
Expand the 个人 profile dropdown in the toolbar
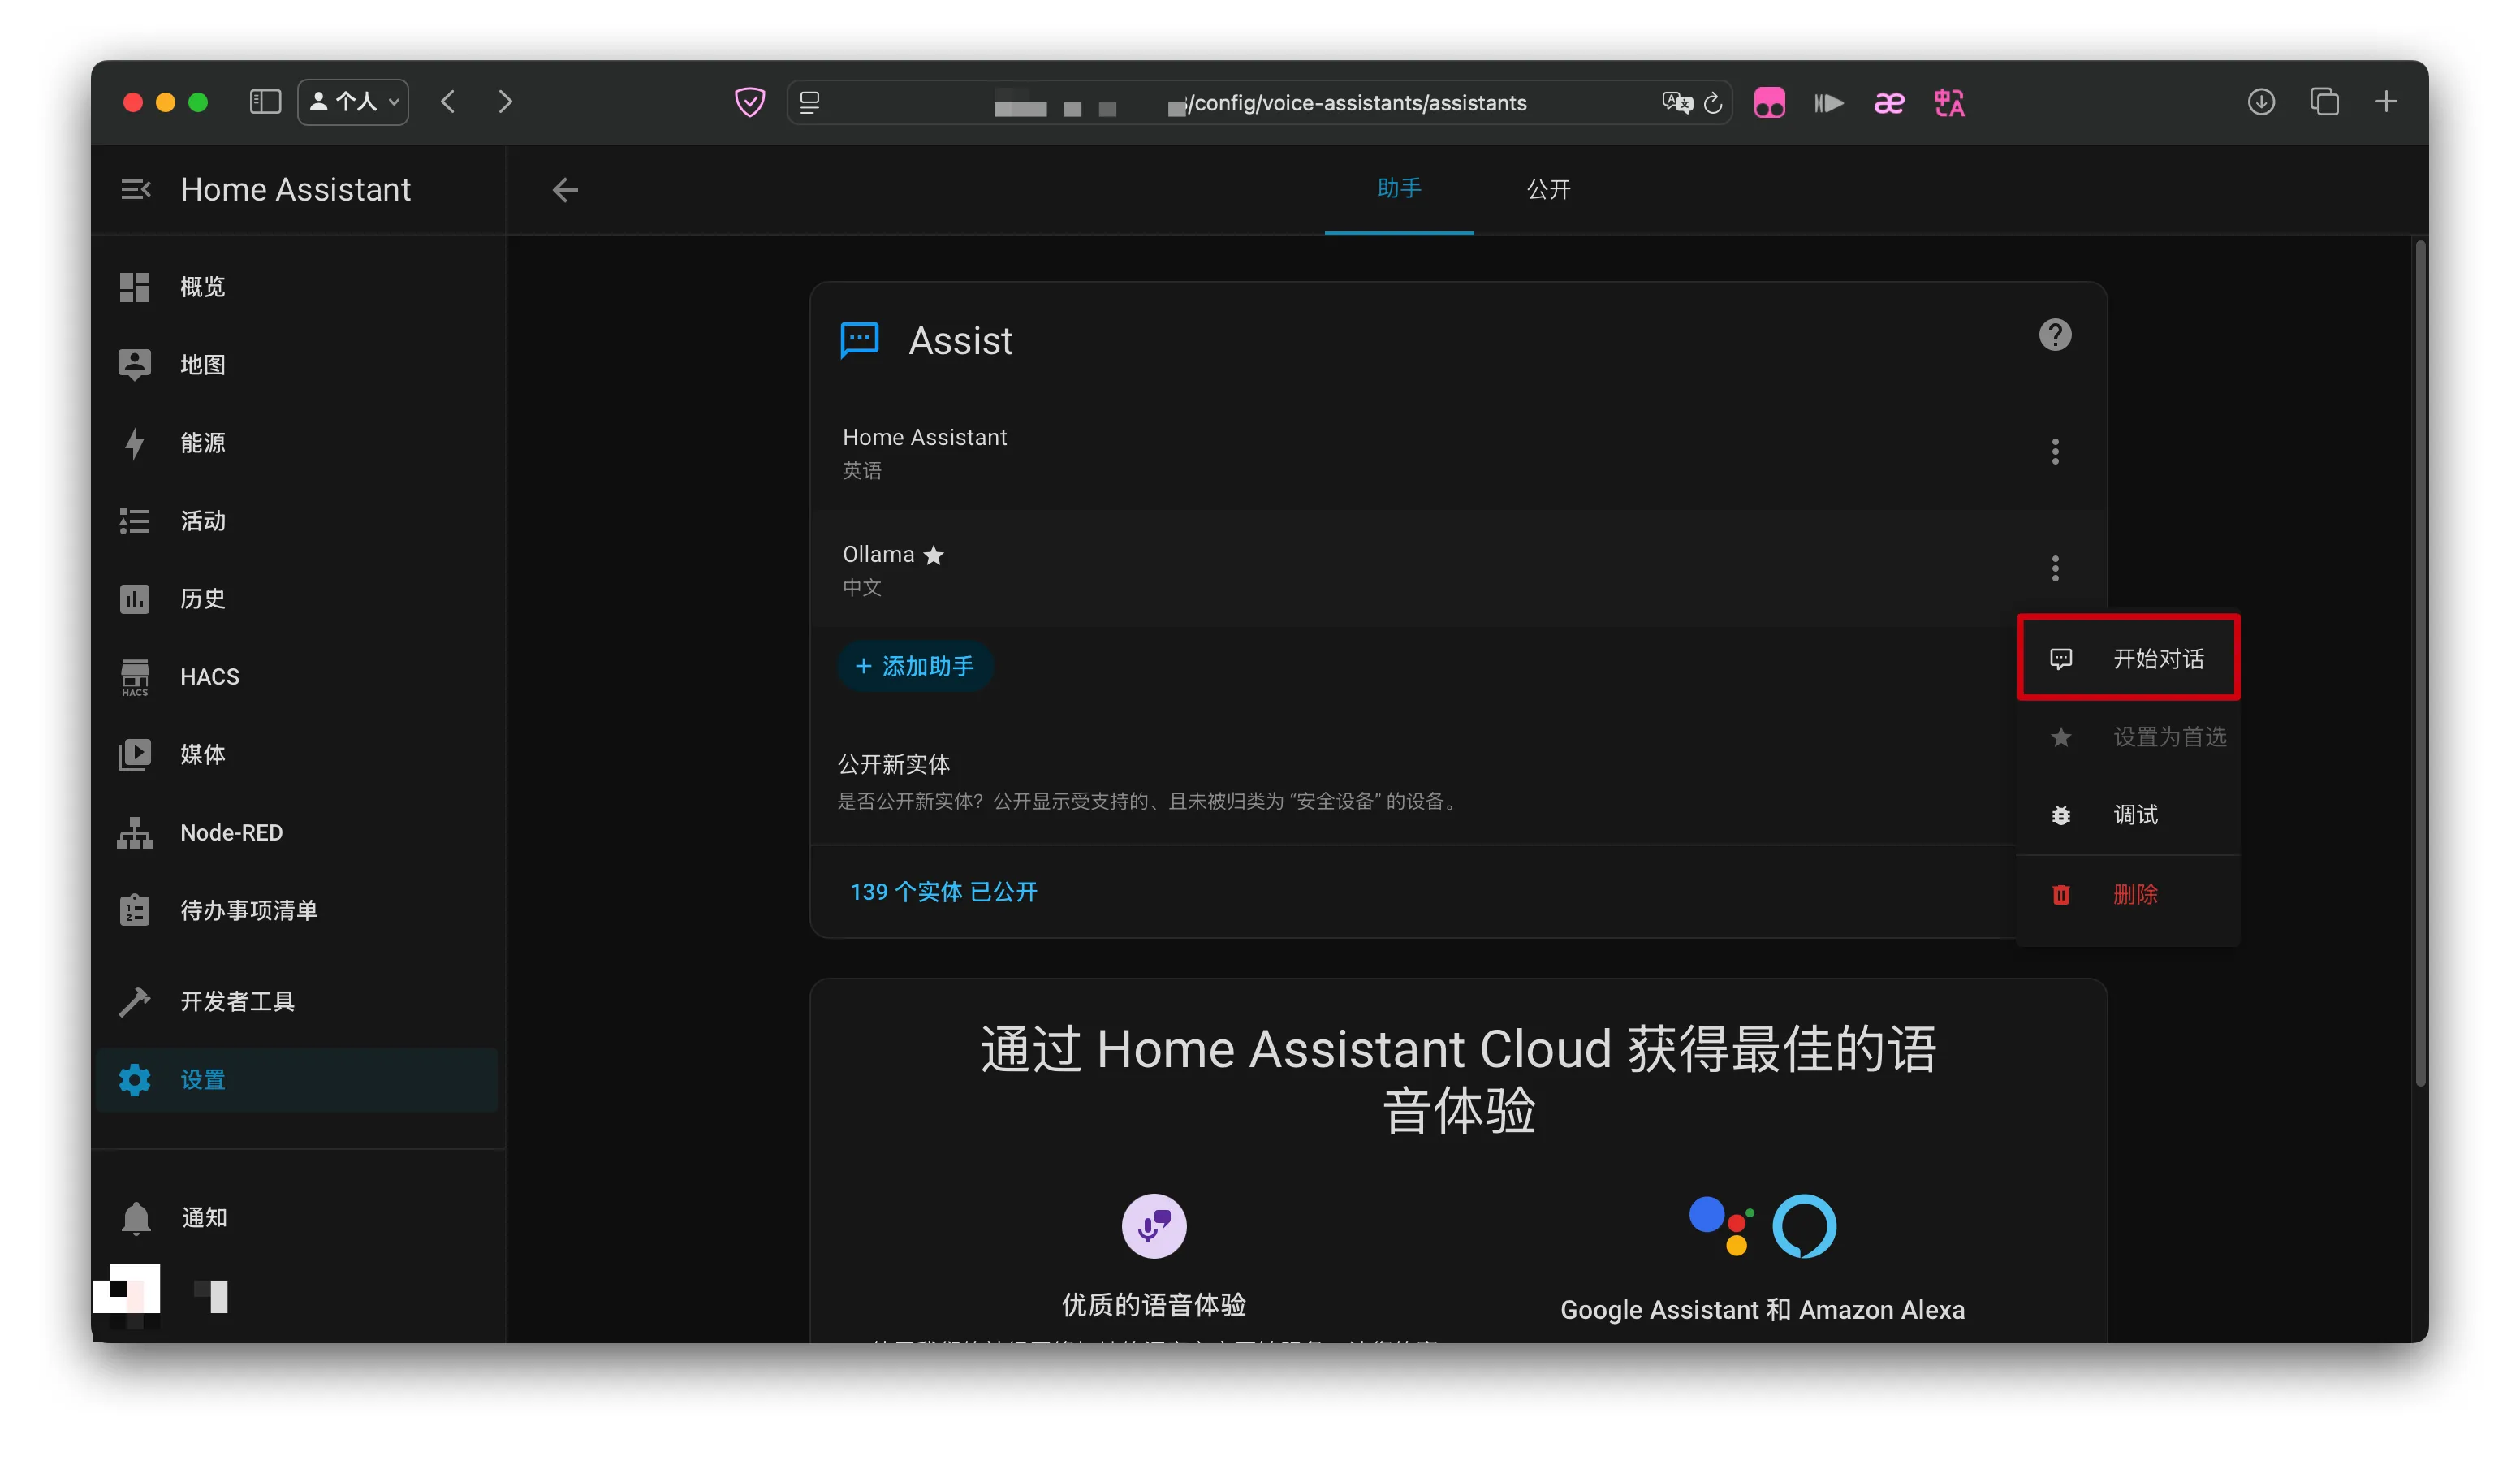352,102
